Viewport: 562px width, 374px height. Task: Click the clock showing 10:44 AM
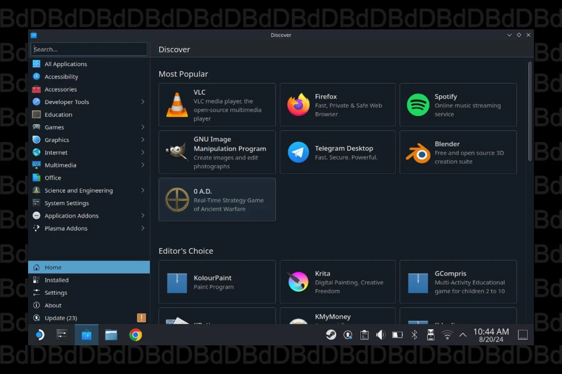click(x=491, y=335)
